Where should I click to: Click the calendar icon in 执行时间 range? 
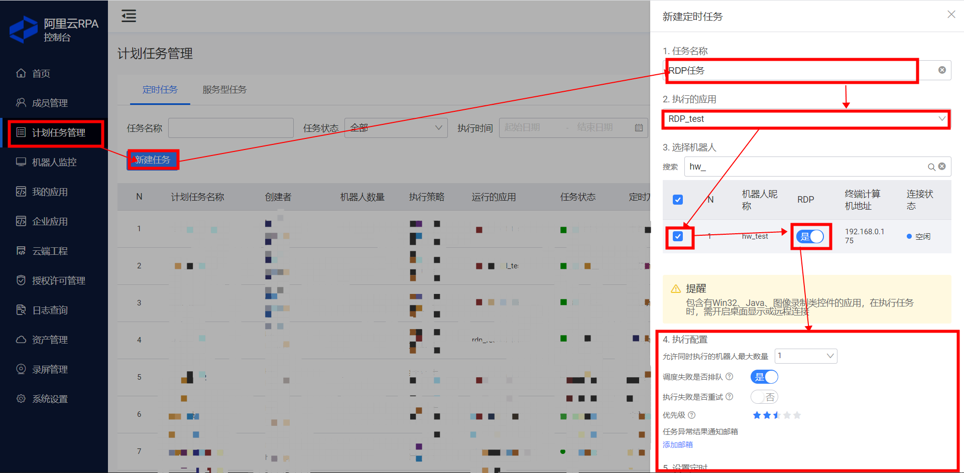(x=639, y=128)
